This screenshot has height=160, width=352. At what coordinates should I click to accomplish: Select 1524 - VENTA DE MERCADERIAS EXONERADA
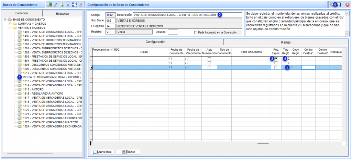tap(52, 126)
